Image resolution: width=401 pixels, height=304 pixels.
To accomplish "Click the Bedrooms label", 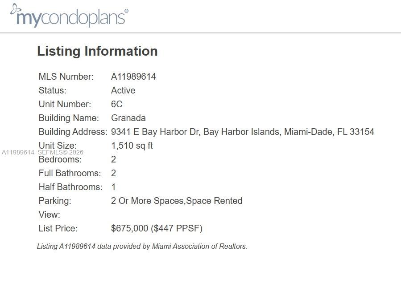I will tap(60, 160).
